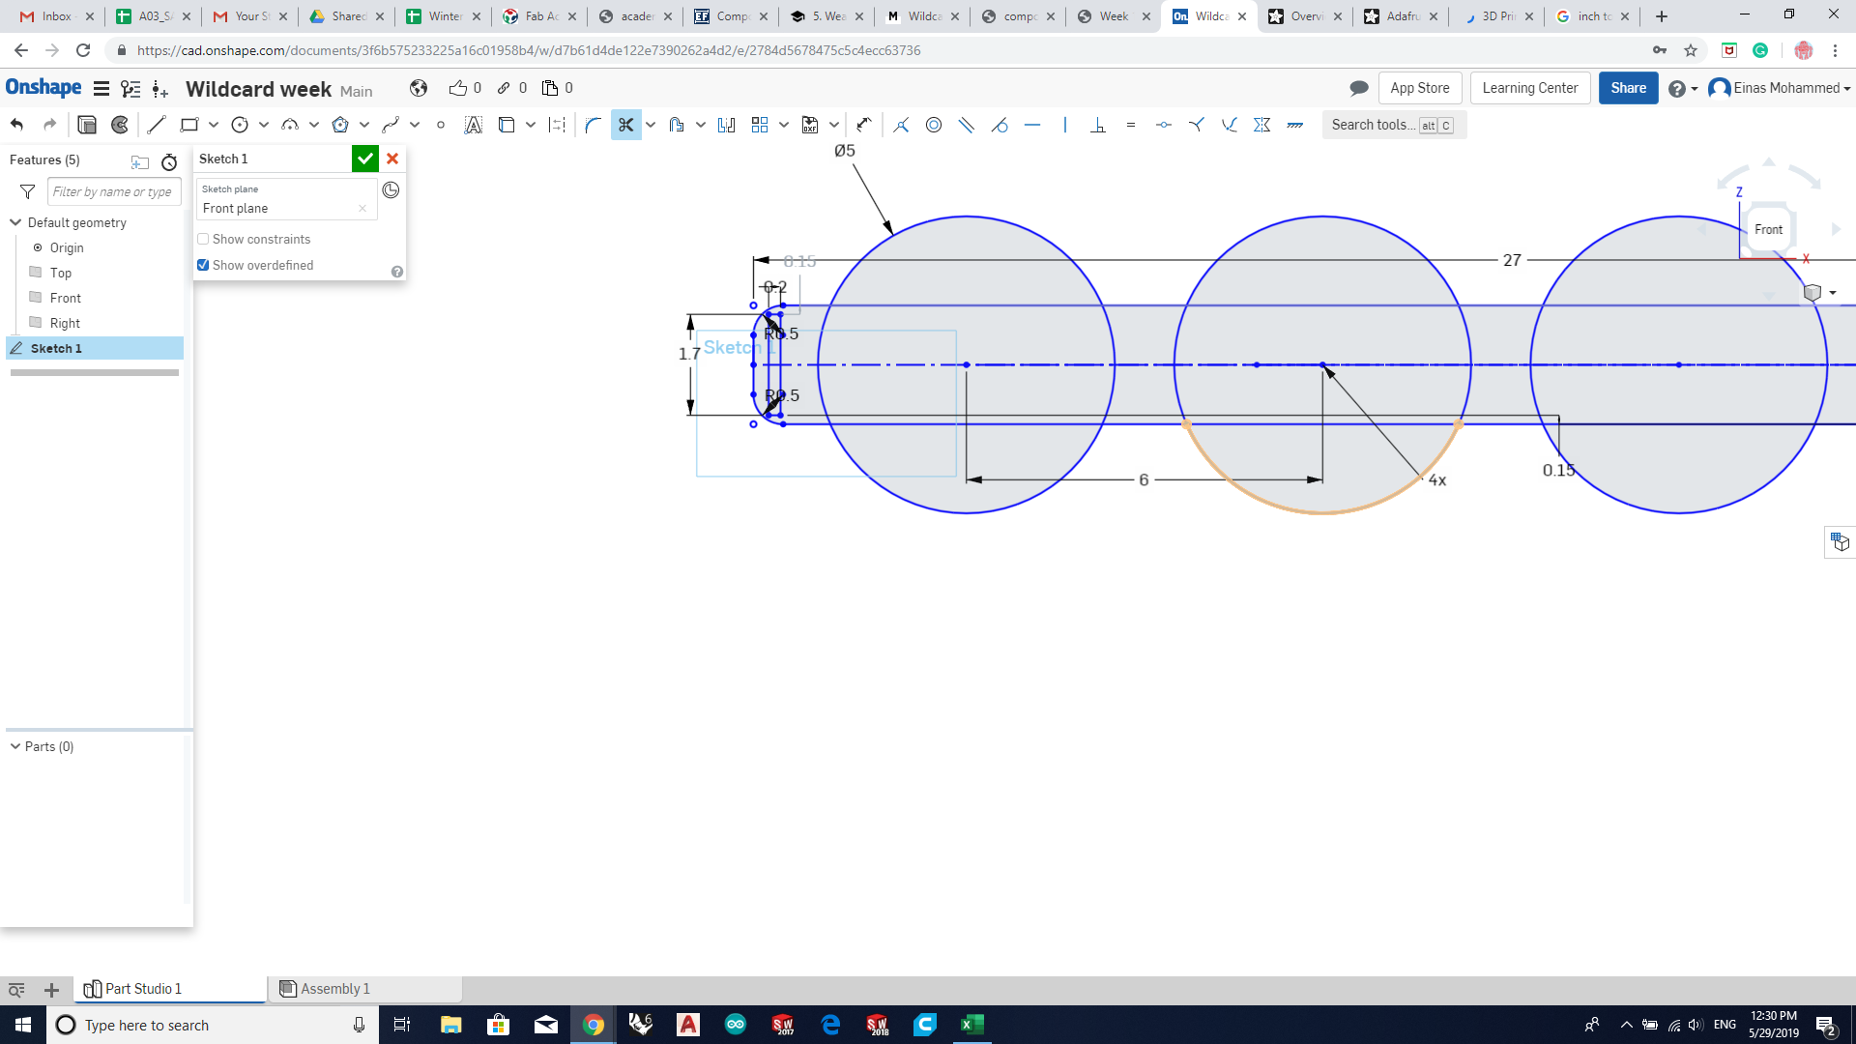This screenshot has height=1044, width=1856.
Task: Uncheck the Show overdefined checkbox
Action: point(203,265)
